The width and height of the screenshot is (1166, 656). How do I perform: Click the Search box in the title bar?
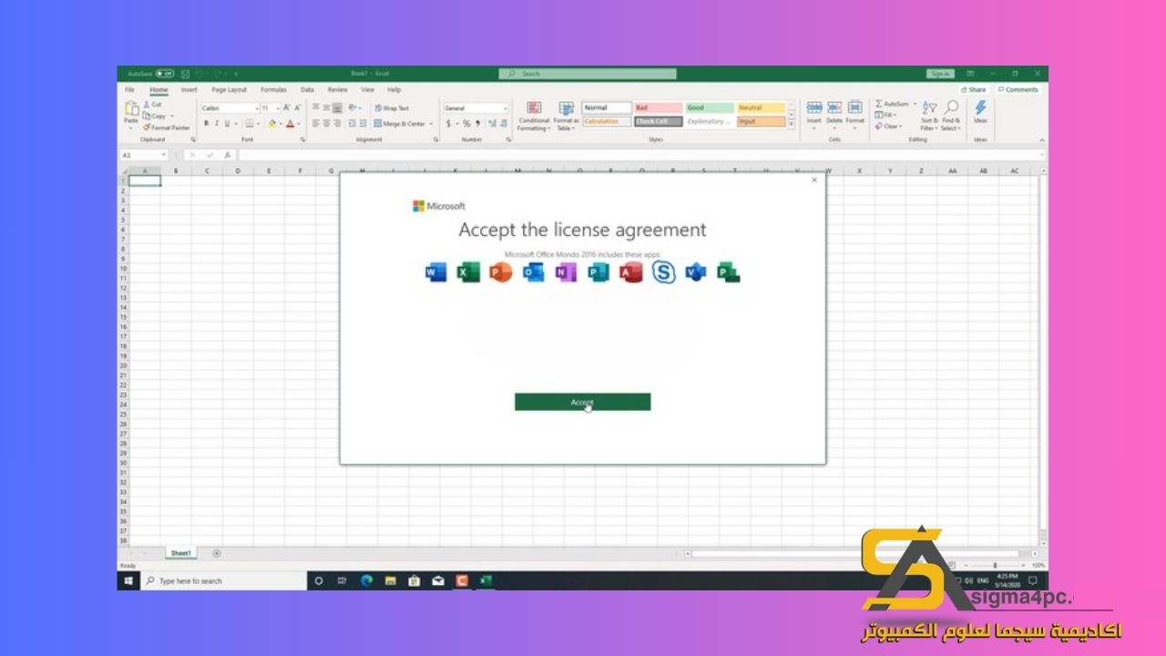click(588, 74)
